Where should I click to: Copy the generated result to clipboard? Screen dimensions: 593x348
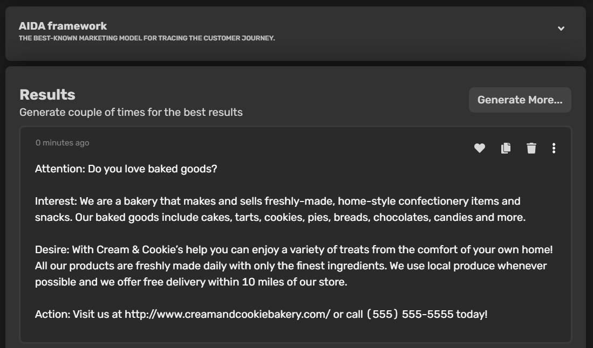[x=506, y=148]
